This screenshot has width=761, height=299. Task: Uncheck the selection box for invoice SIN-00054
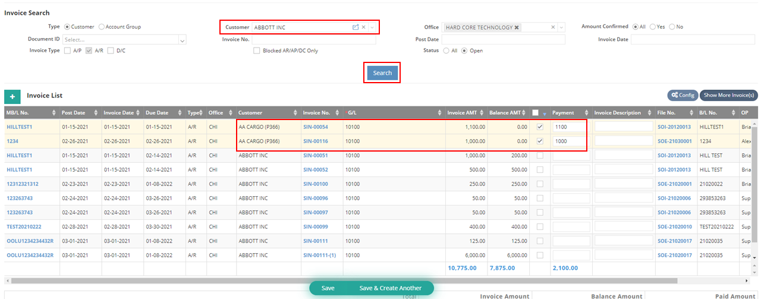(x=540, y=127)
